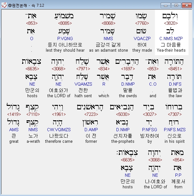This screenshot has height=196, width=194.
Task: Click Strong's number <7760>
Action: pos(142,23)
